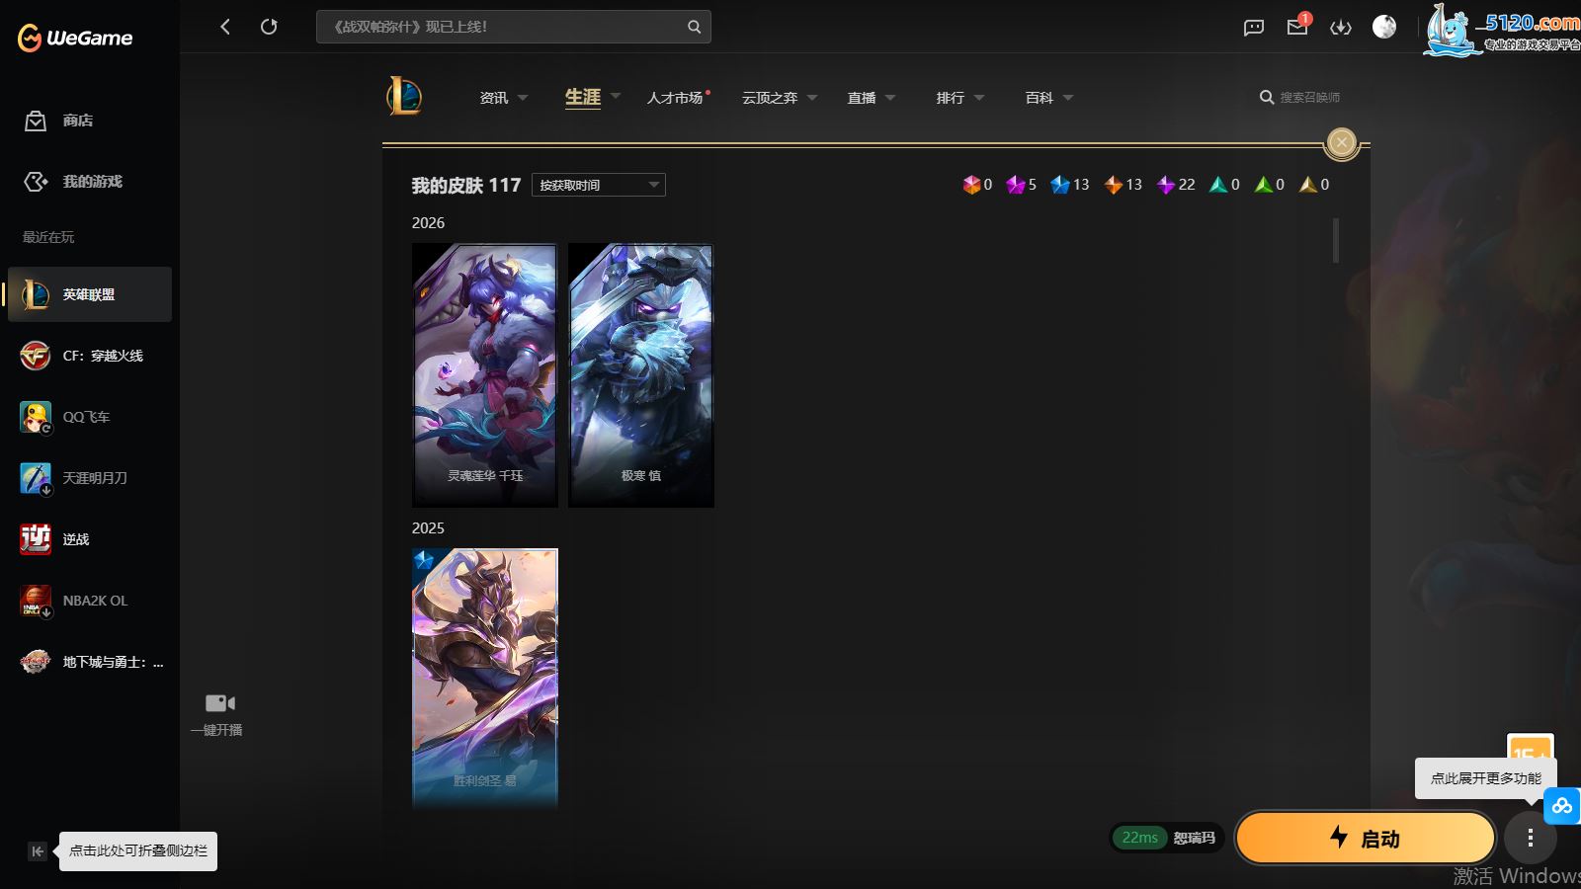Screen dimensions: 1581x889
Task: Close the skins panel with gold X
Action: [1341, 142]
